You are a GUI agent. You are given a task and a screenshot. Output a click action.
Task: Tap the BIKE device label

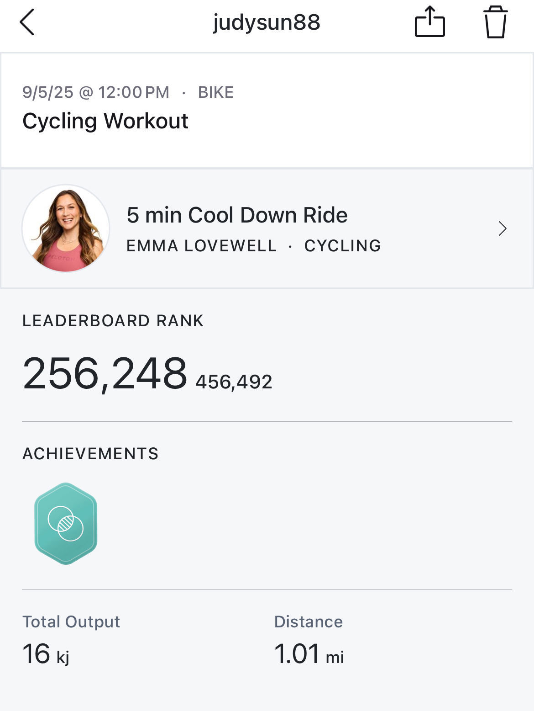coord(215,92)
